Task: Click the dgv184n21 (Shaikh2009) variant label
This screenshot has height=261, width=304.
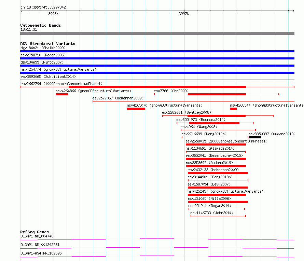Action: [43, 48]
